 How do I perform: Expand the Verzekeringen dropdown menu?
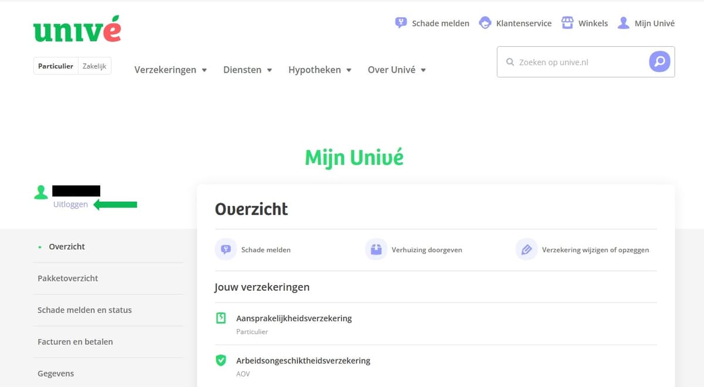(170, 70)
